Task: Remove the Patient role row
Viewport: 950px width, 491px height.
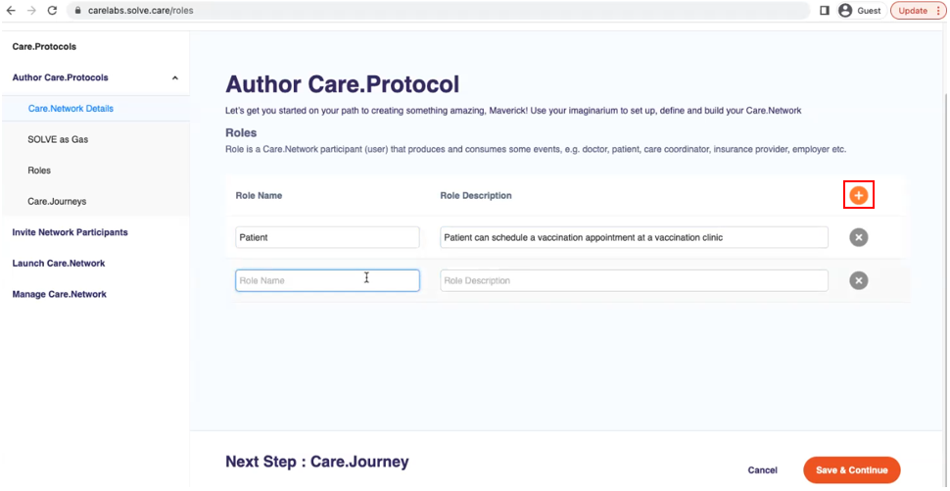Action: click(858, 237)
